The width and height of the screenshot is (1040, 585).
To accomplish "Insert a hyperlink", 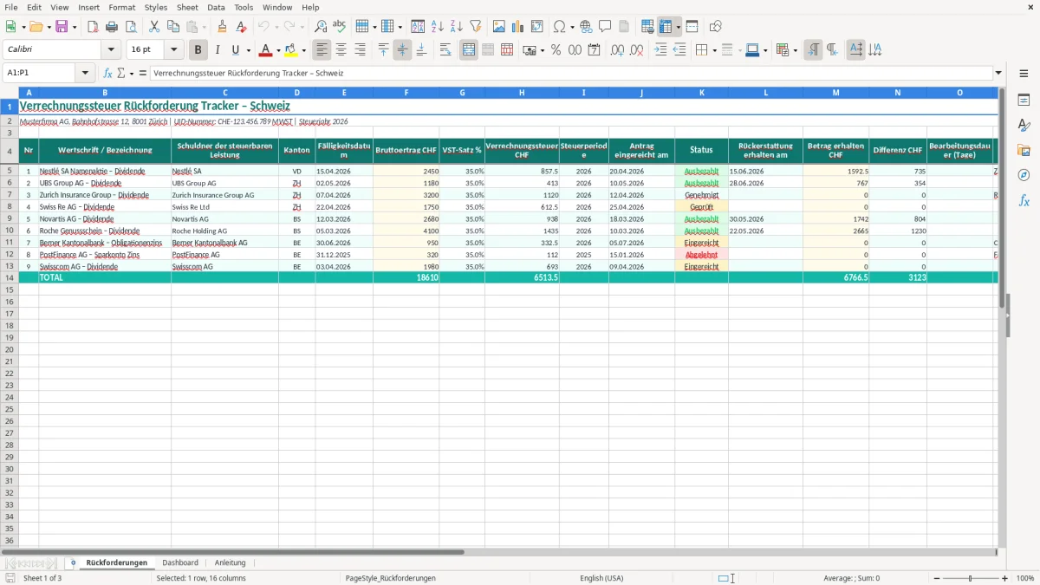I will pos(586,27).
